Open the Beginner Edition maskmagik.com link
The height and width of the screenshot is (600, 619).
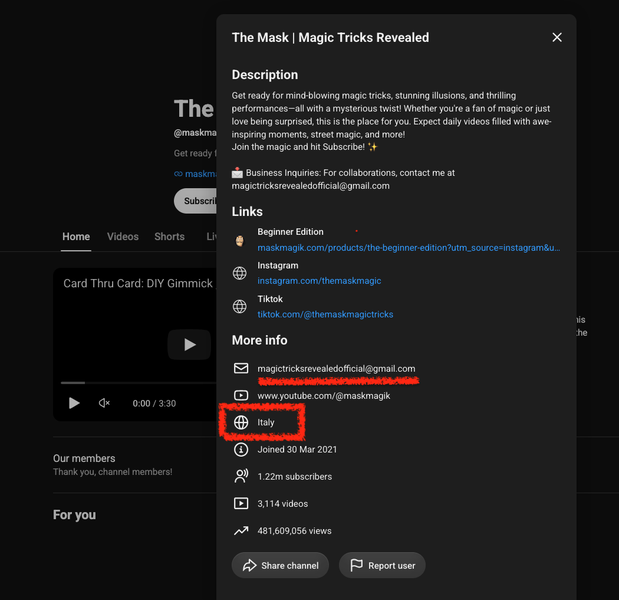[409, 248]
